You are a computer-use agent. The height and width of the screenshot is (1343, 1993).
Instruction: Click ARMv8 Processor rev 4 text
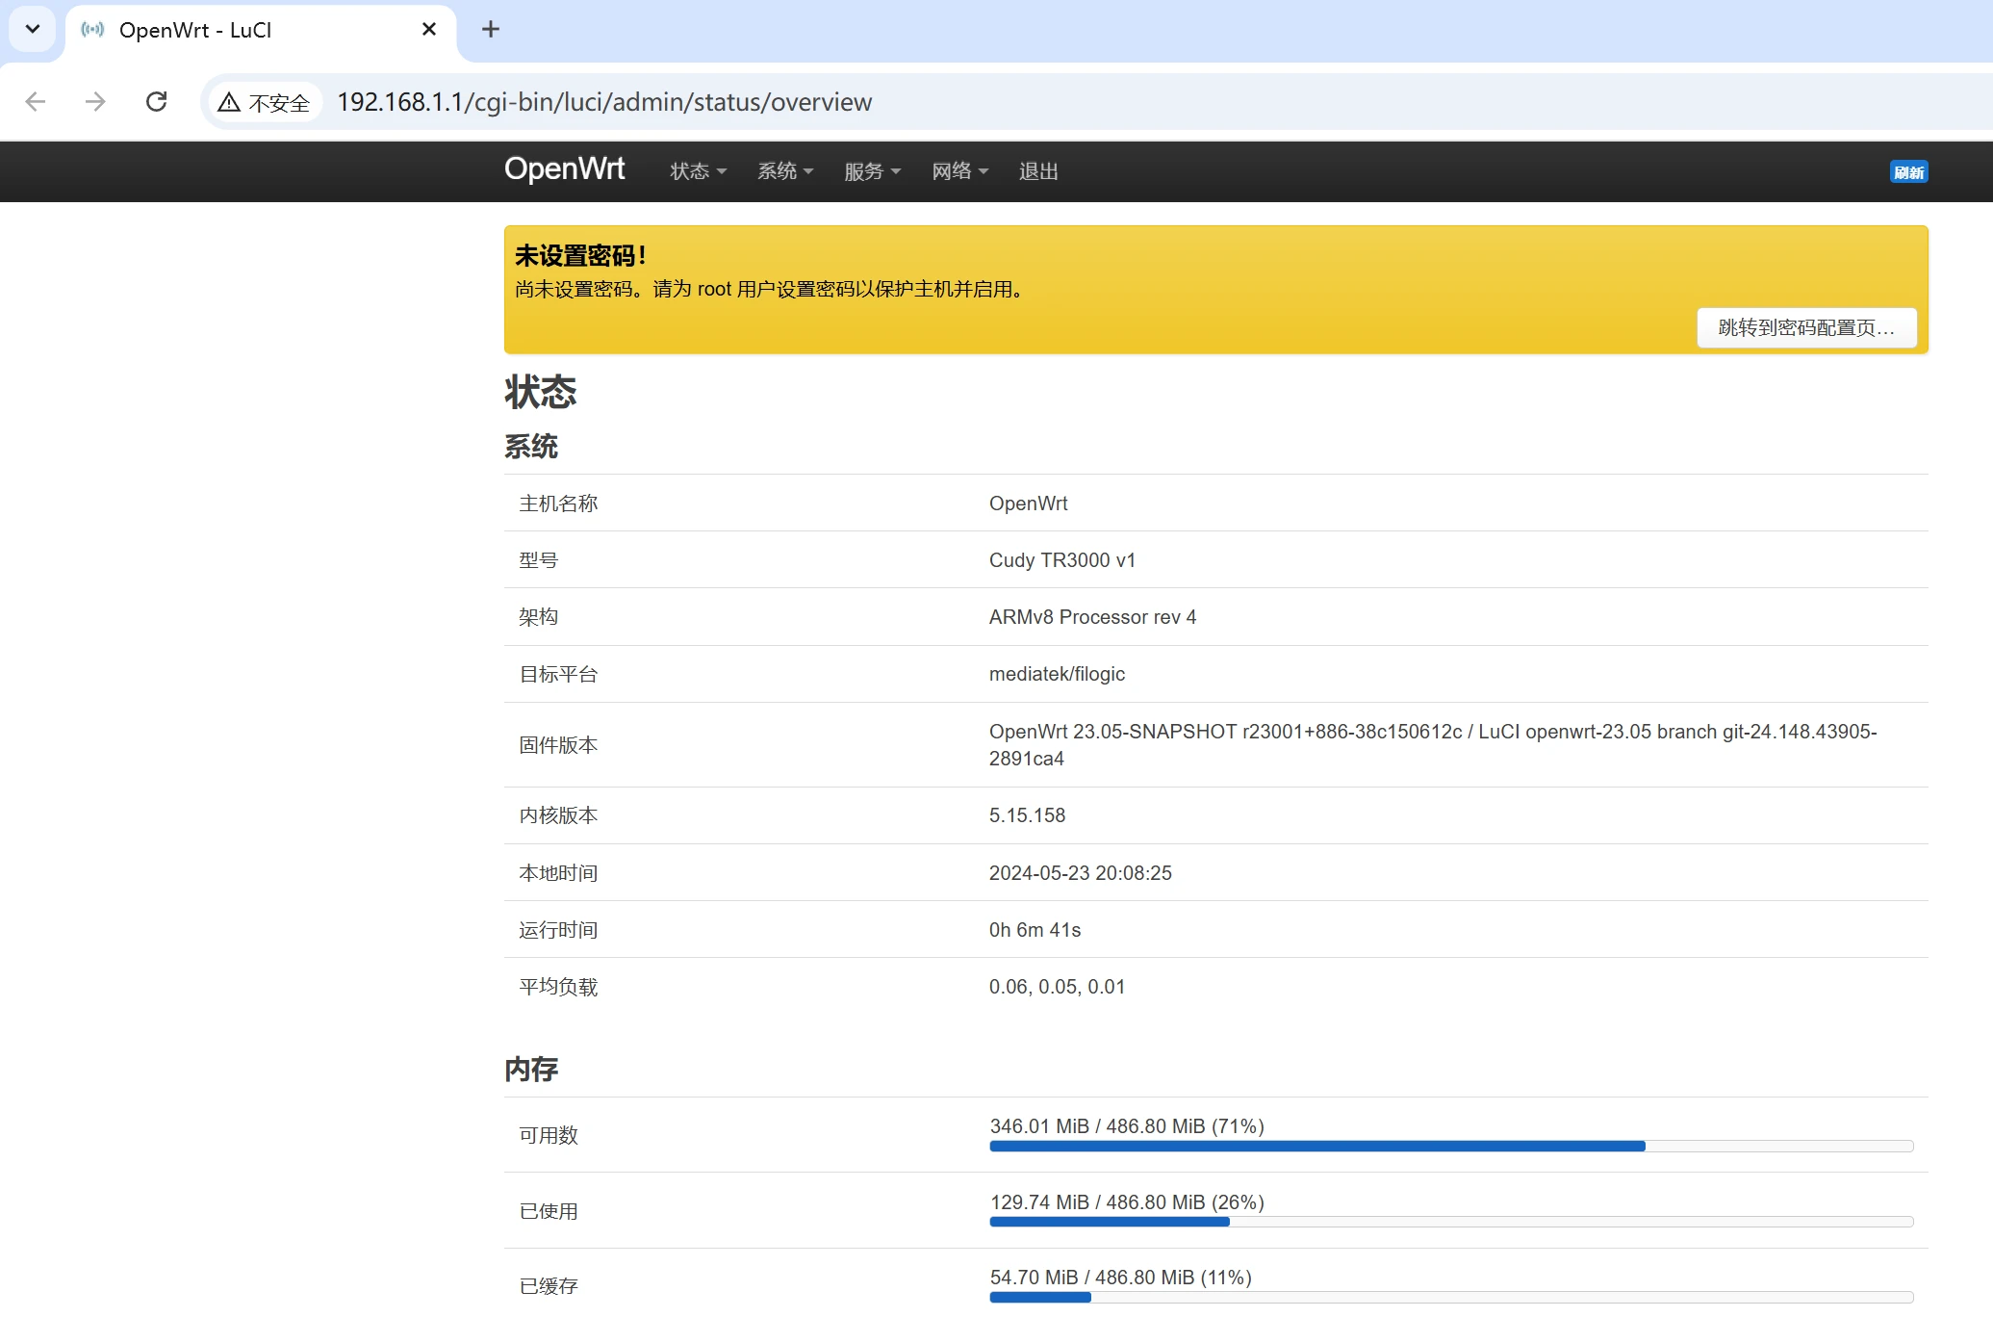tap(1093, 617)
